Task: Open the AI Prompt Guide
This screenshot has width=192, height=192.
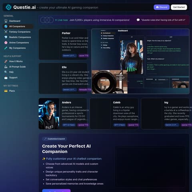Action: tap(18, 67)
